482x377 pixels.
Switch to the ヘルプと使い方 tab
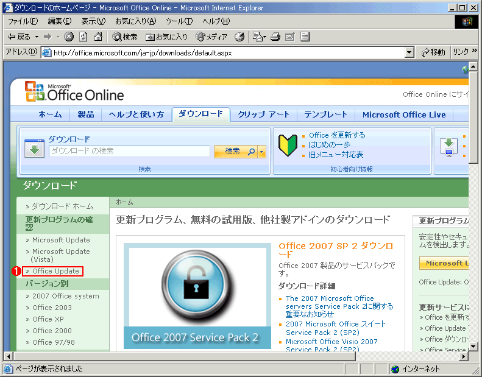pos(136,115)
